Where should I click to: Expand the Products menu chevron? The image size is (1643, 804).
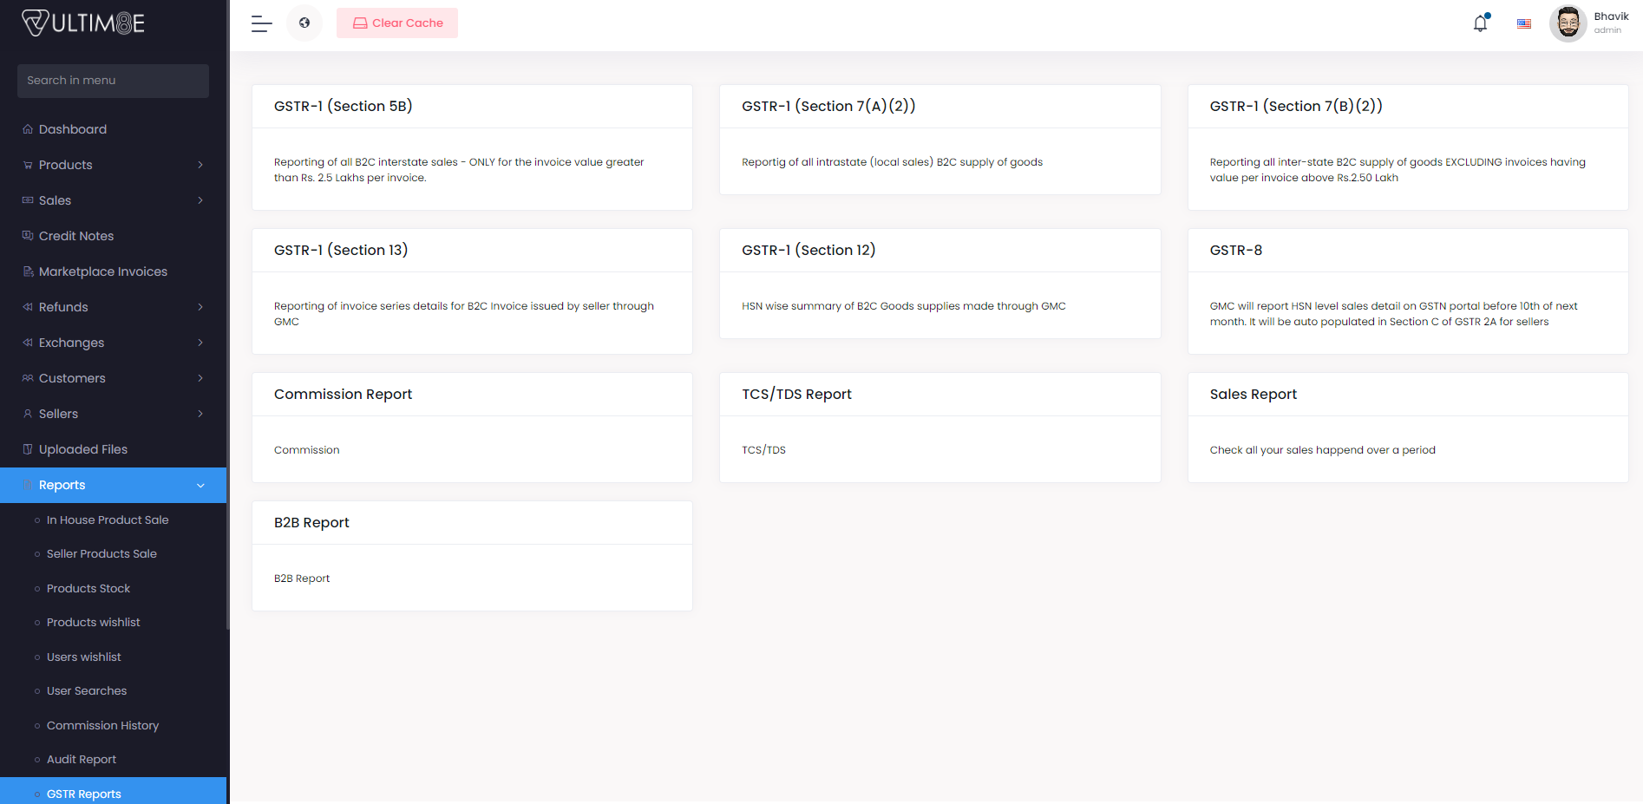pos(200,165)
